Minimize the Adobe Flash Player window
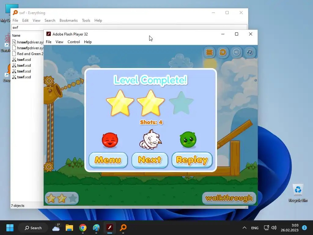The width and height of the screenshot is (313, 235). click(x=223, y=34)
